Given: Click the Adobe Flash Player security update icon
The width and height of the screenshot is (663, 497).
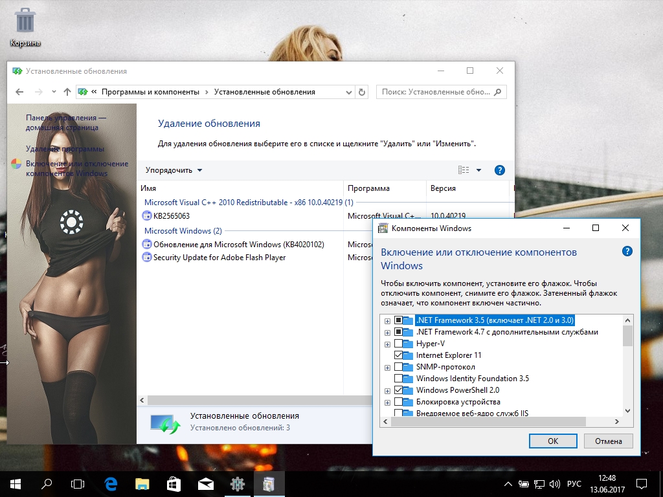Looking at the screenshot, I should click(x=147, y=258).
